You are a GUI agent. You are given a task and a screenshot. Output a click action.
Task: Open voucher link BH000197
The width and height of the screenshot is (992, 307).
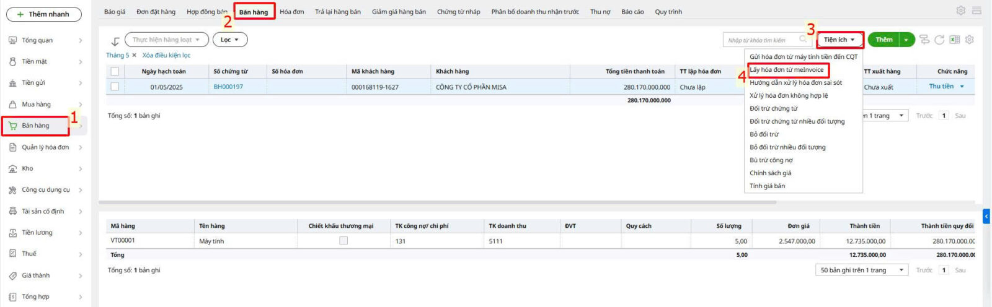[228, 87]
